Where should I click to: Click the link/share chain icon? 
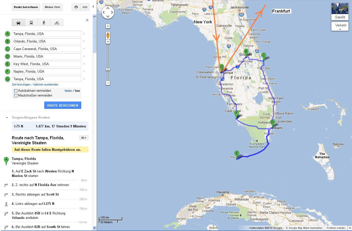(85, 7)
